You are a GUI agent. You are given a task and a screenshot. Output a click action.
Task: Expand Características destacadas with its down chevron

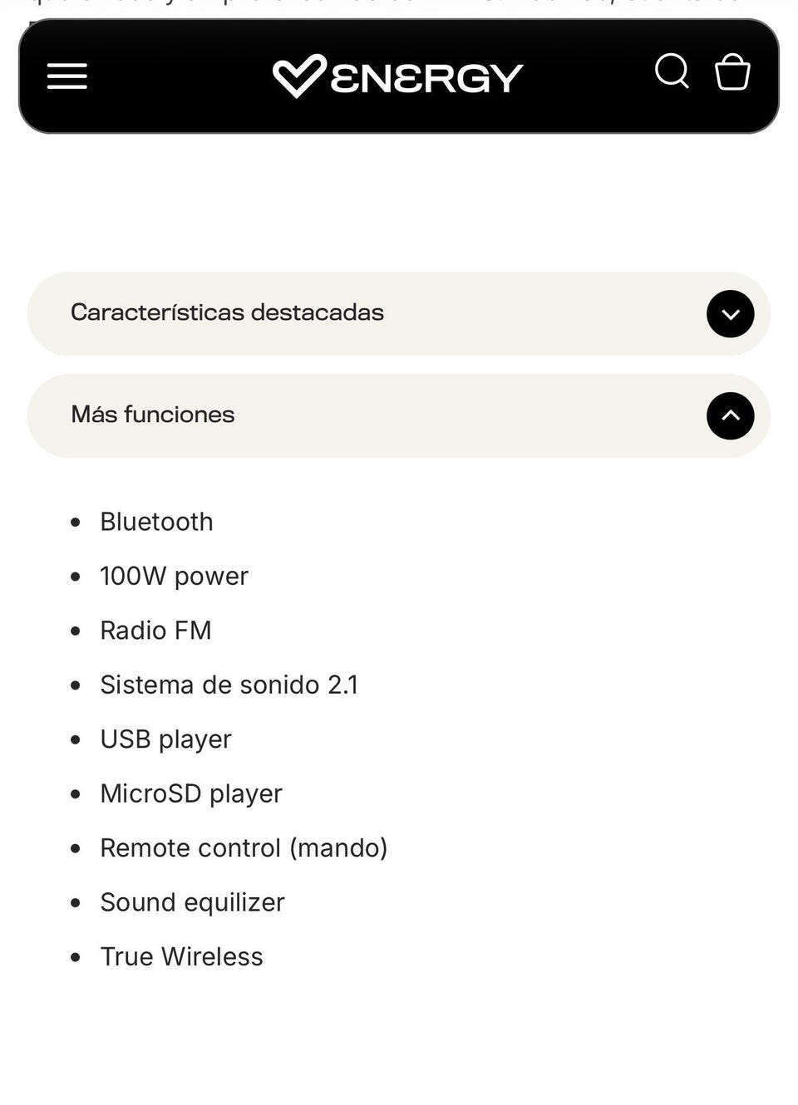[730, 314]
